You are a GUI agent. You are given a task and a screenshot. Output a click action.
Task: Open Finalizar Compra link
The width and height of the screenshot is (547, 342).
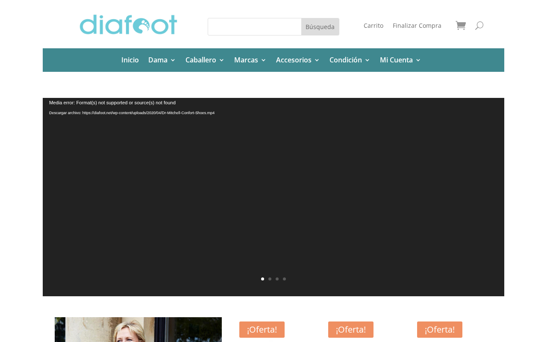tap(417, 26)
